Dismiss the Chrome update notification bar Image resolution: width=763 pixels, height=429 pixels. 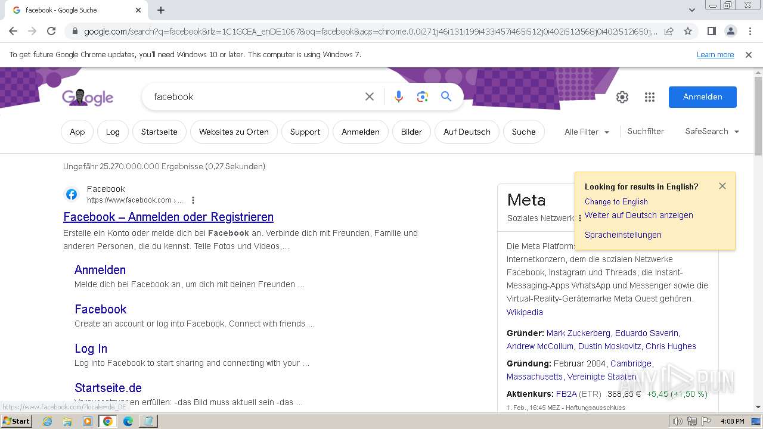tap(749, 55)
